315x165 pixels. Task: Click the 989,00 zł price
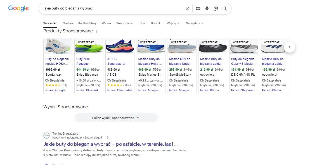click(x=114, y=70)
